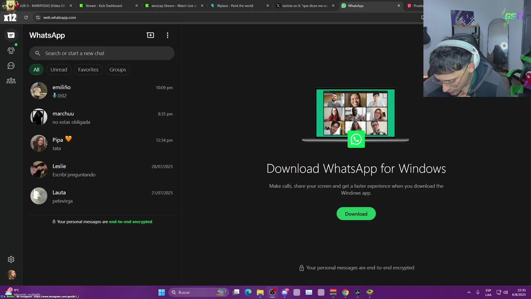
Task: Click the 'petevirga' message preview
Action: 63,201
